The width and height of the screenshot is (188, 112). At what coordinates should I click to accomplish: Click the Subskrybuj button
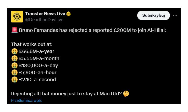(x=153, y=15)
